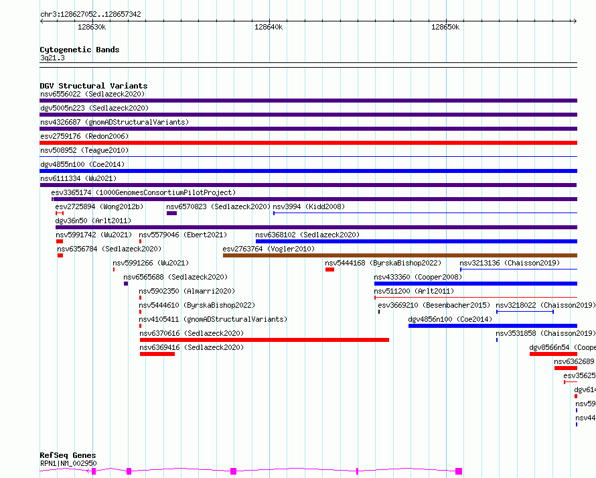Click 128630k ruler position label
Image resolution: width=596 pixels, height=478 pixels.
[92, 27]
